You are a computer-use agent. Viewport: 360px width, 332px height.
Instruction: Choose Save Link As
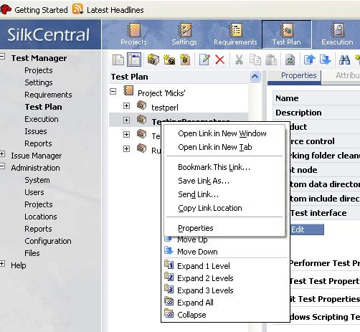(x=224, y=181)
